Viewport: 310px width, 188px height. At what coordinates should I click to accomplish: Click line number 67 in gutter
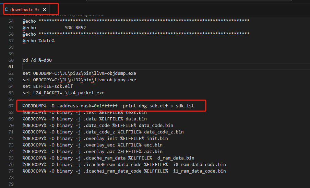pyautogui.click(x=11, y=106)
